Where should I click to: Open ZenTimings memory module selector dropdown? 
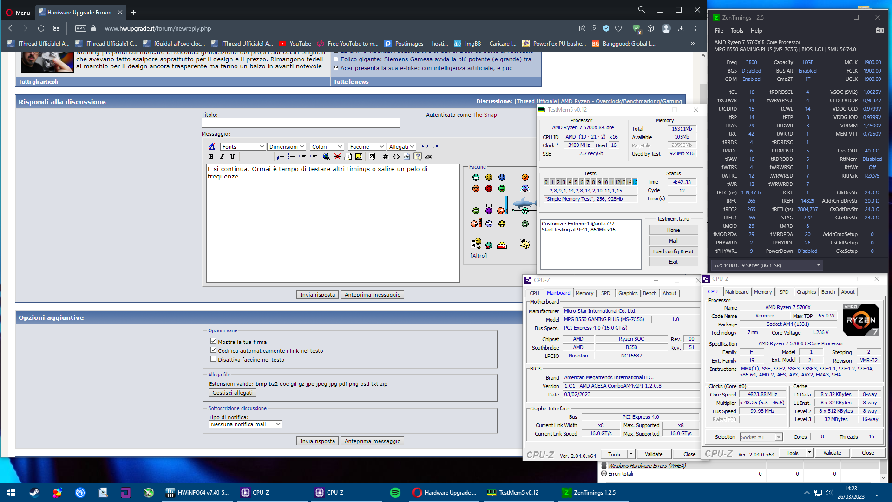coord(767,265)
